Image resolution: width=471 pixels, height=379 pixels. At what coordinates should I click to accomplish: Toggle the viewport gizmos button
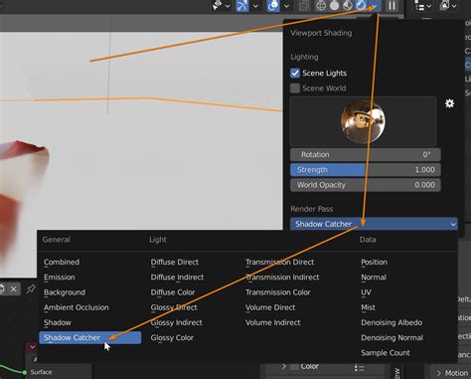pos(242,6)
